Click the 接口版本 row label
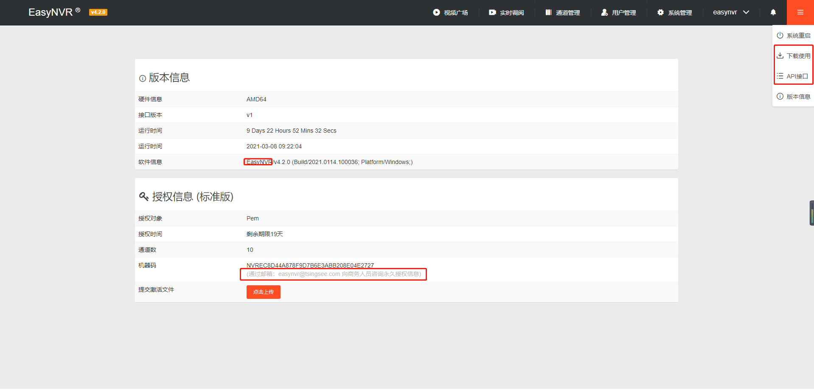The height and width of the screenshot is (390, 814). tap(150, 115)
